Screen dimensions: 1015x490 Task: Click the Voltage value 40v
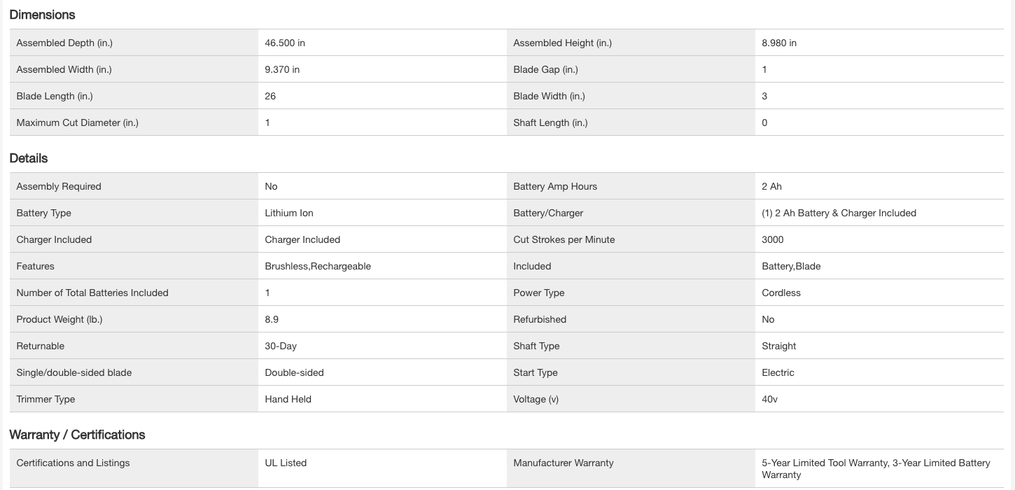coord(769,399)
